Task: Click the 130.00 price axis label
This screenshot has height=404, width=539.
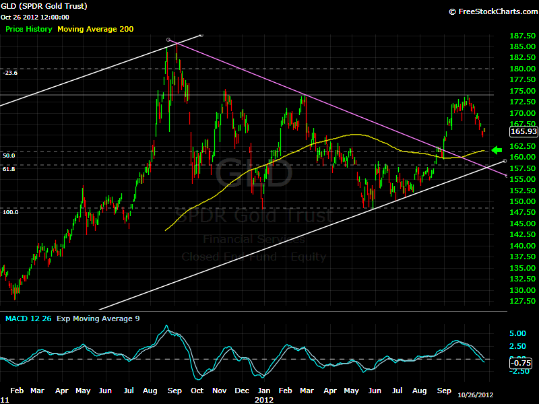Action: tap(523, 290)
